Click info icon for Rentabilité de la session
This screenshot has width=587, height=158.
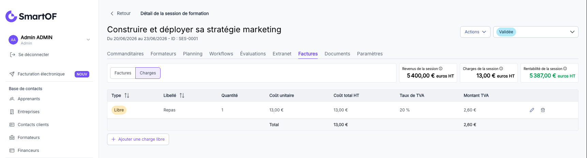[x=565, y=69]
